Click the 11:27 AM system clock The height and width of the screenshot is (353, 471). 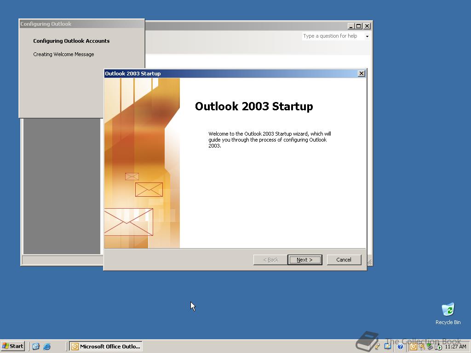(456, 347)
